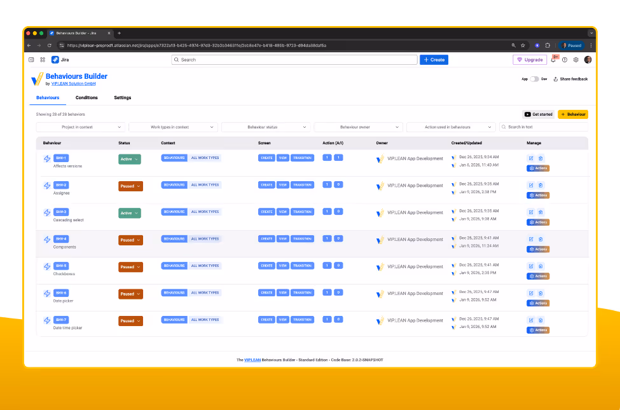This screenshot has width=620, height=410.
Task: Open the Paused status dropdown for BHV-2
Action: [130, 186]
